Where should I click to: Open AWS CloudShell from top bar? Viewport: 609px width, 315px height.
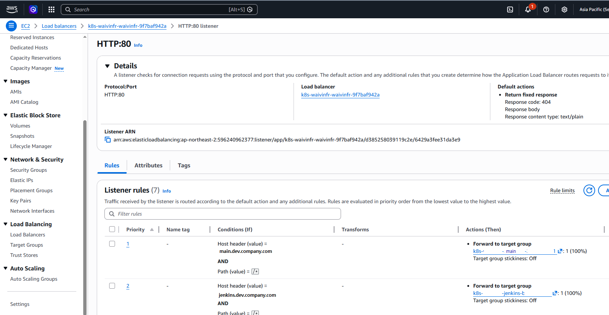(510, 10)
